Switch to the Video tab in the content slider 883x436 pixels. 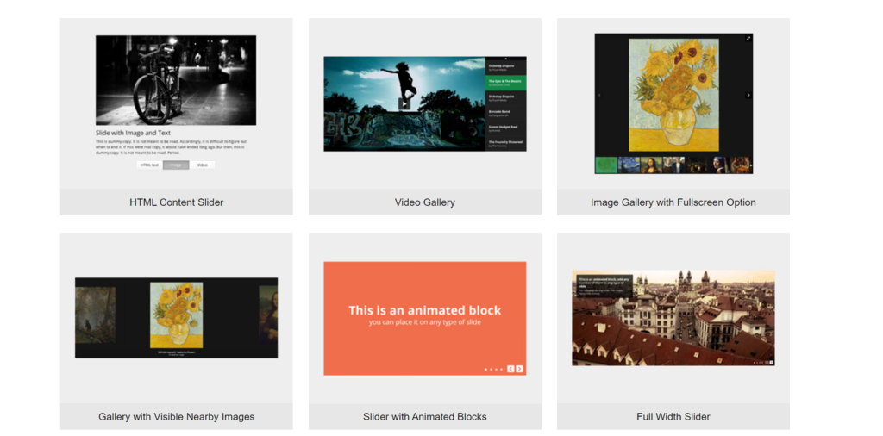point(202,165)
